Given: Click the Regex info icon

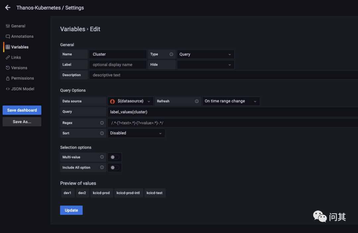Looking at the screenshot, I should (x=102, y=123).
